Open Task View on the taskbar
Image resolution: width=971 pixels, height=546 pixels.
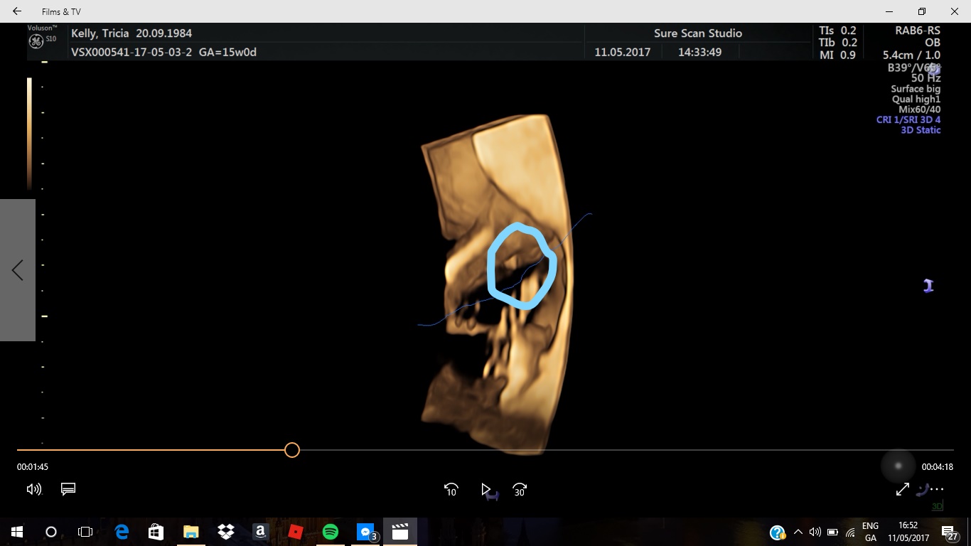tap(85, 532)
